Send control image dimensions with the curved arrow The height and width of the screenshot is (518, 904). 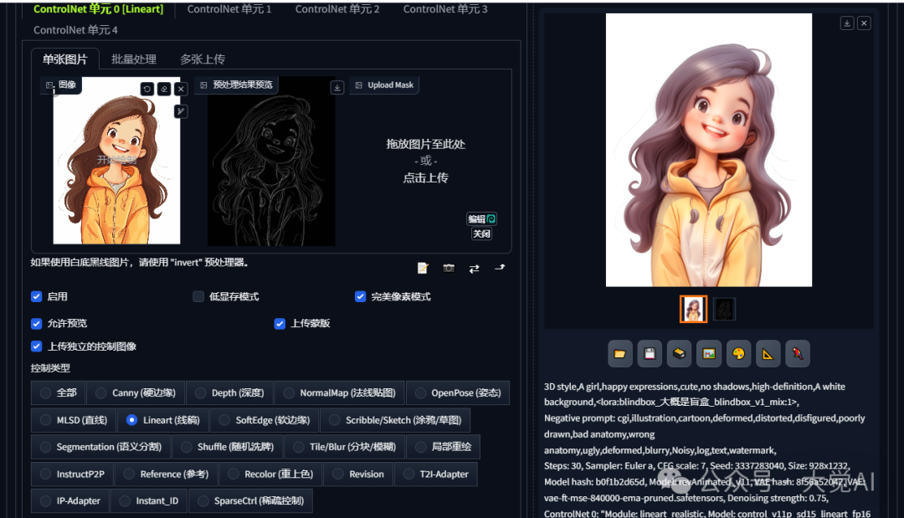[x=501, y=268]
